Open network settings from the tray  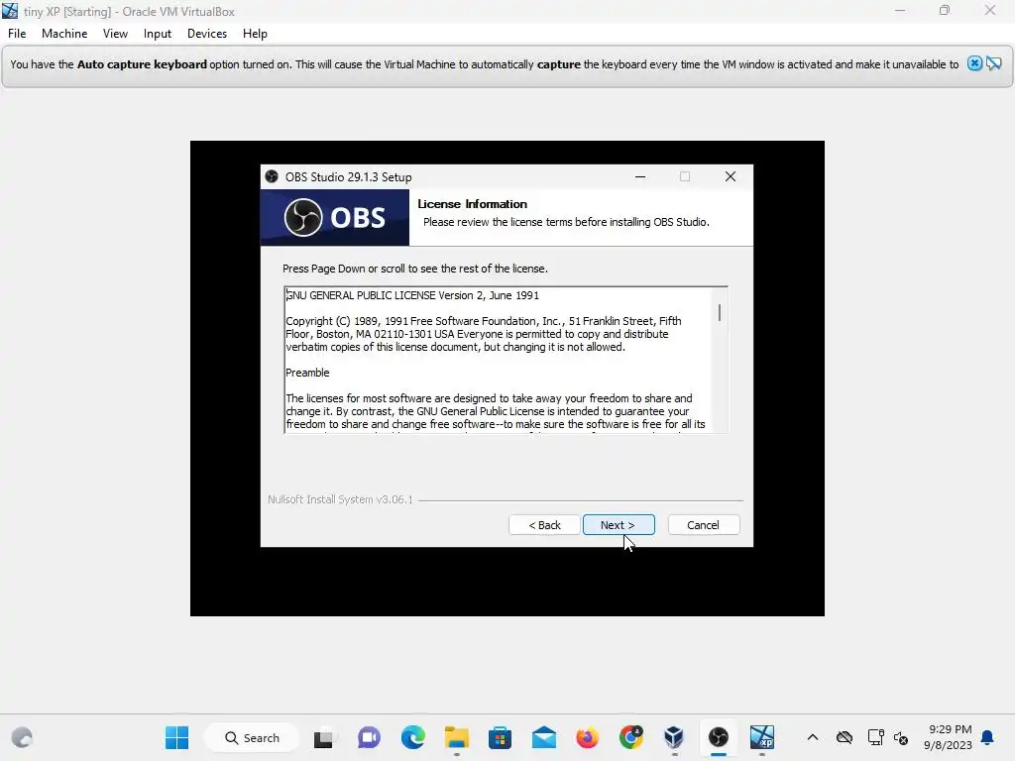(876, 737)
